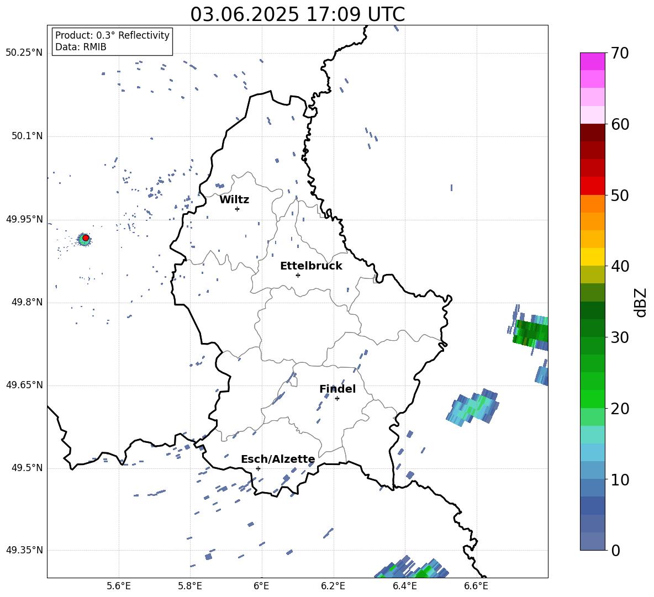
Task: Click the 50.1°N latitude label
Action: (27, 136)
